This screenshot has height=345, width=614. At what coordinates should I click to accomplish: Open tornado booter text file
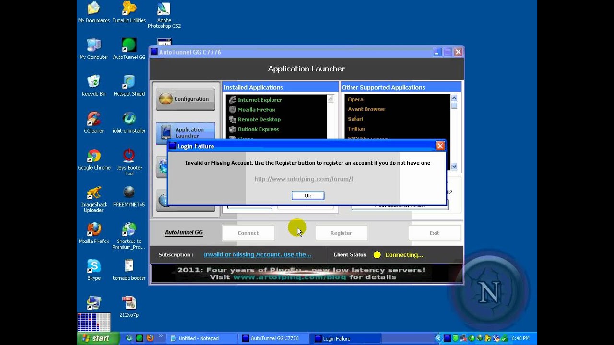pos(129,270)
